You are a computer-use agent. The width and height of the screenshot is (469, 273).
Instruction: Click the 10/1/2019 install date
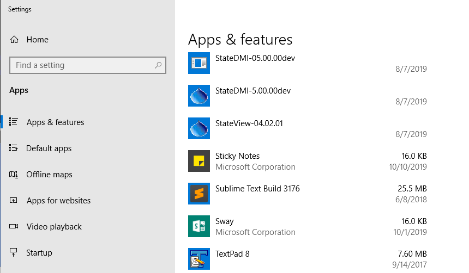click(410, 232)
